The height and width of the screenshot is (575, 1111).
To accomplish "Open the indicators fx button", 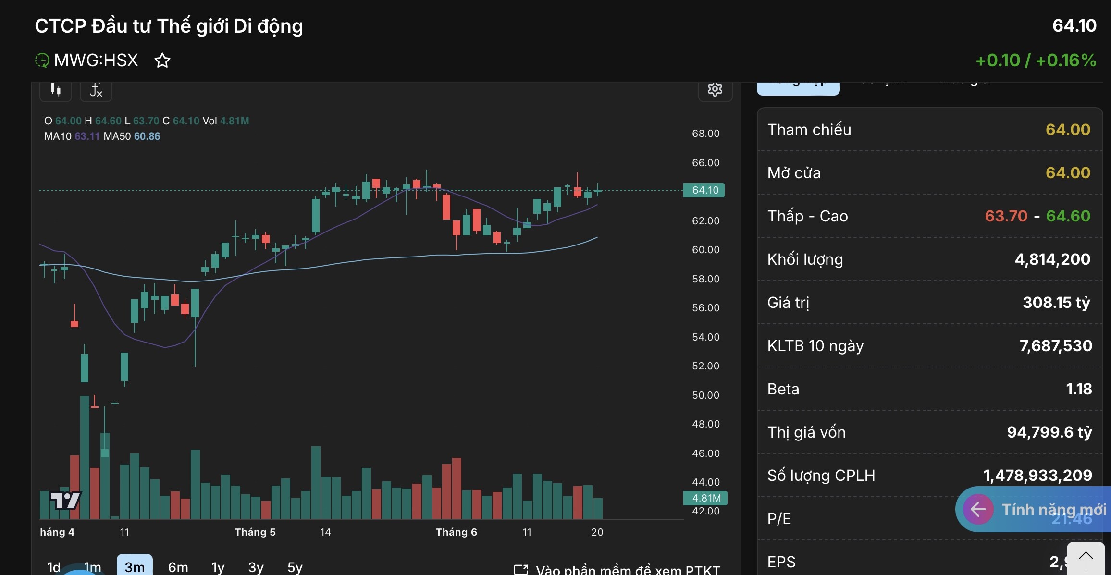I will [96, 90].
